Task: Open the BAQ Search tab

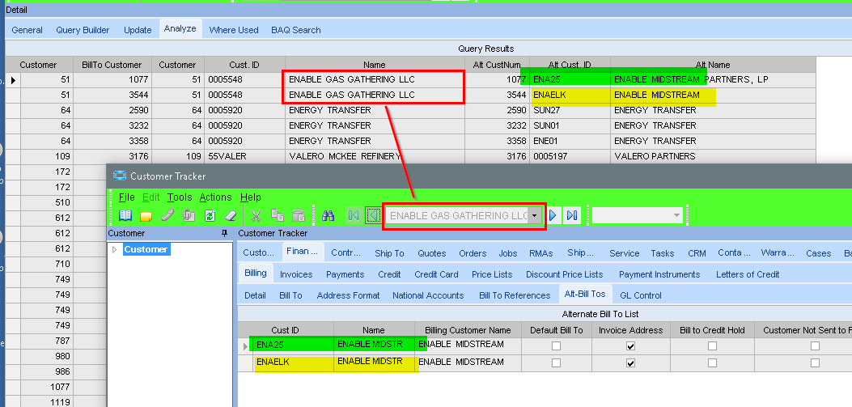Action: pyautogui.click(x=296, y=30)
